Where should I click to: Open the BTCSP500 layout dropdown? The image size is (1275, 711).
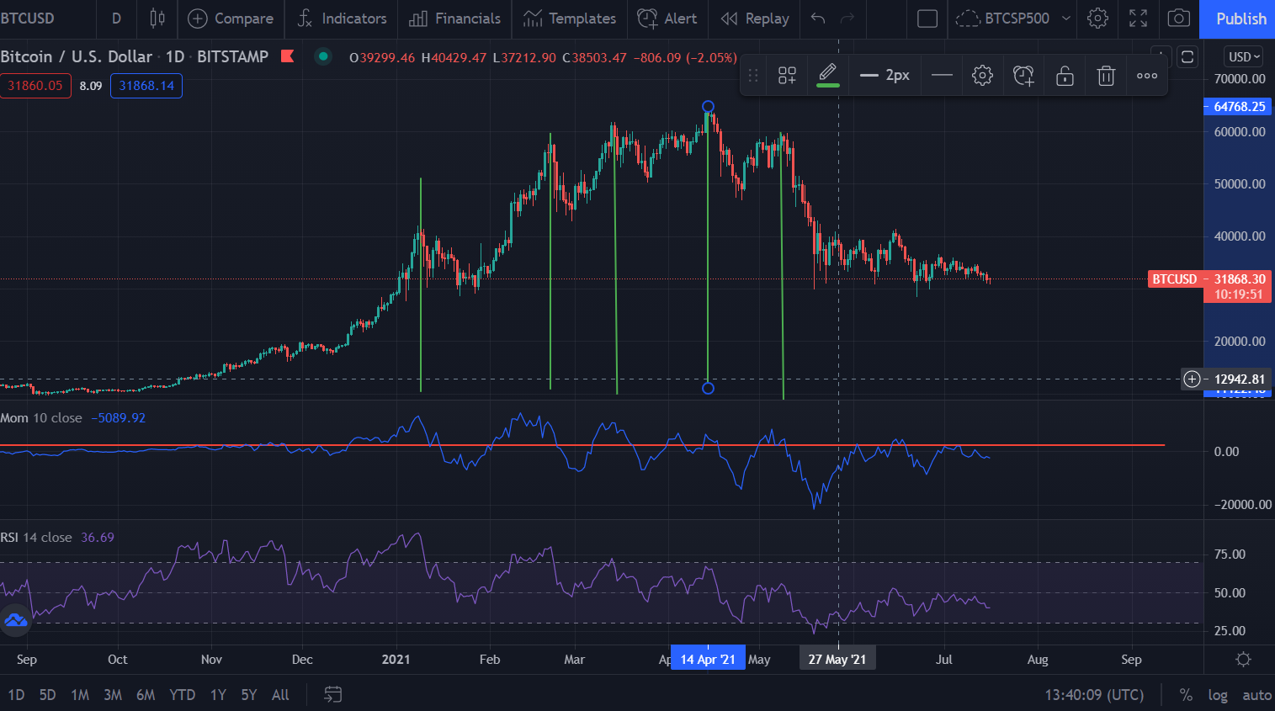1013,18
